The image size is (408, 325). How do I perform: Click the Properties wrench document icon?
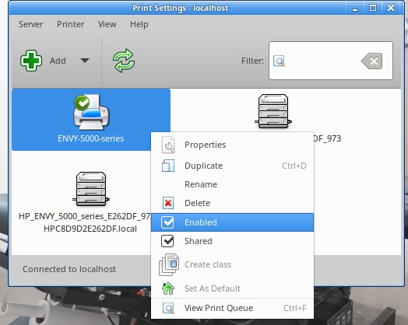[168, 145]
